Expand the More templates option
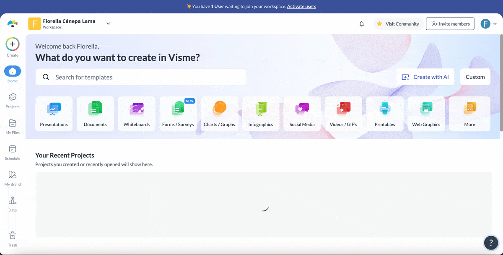This screenshot has height=255, width=503. point(469,114)
